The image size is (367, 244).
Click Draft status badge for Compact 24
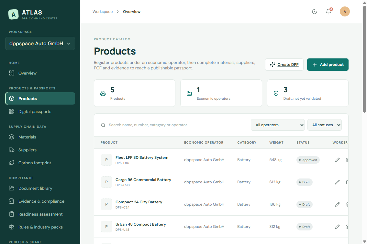pos(304,204)
